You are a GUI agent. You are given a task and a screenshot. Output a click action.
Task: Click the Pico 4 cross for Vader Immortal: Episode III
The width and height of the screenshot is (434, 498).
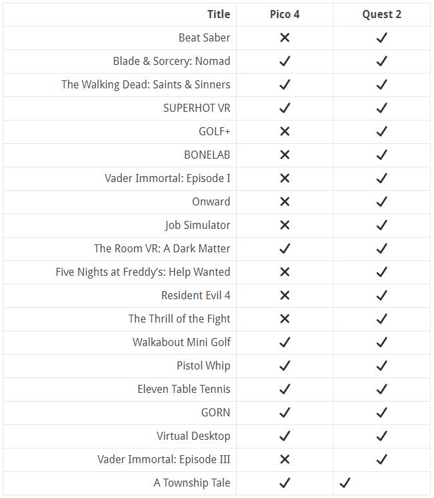click(x=284, y=460)
